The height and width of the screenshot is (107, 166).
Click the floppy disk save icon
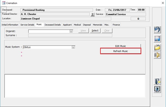[157, 39]
